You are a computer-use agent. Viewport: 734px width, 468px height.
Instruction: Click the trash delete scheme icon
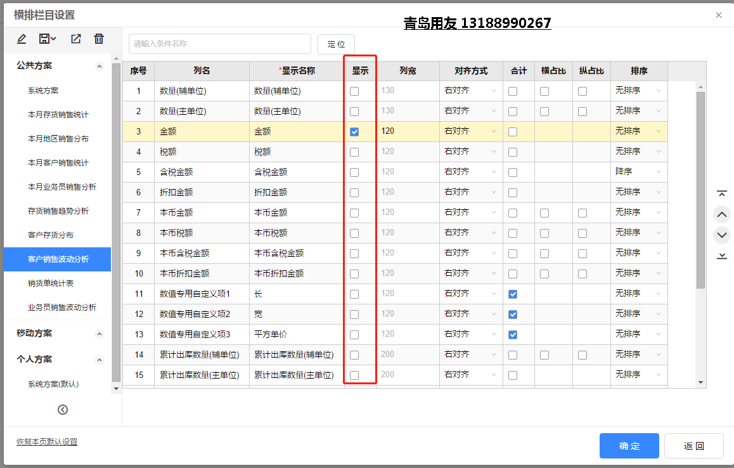(x=99, y=39)
